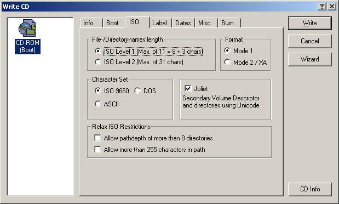339x204 pixels.
Task: Click the title bar help question mark
Action: pyautogui.click(x=322, y=6)
